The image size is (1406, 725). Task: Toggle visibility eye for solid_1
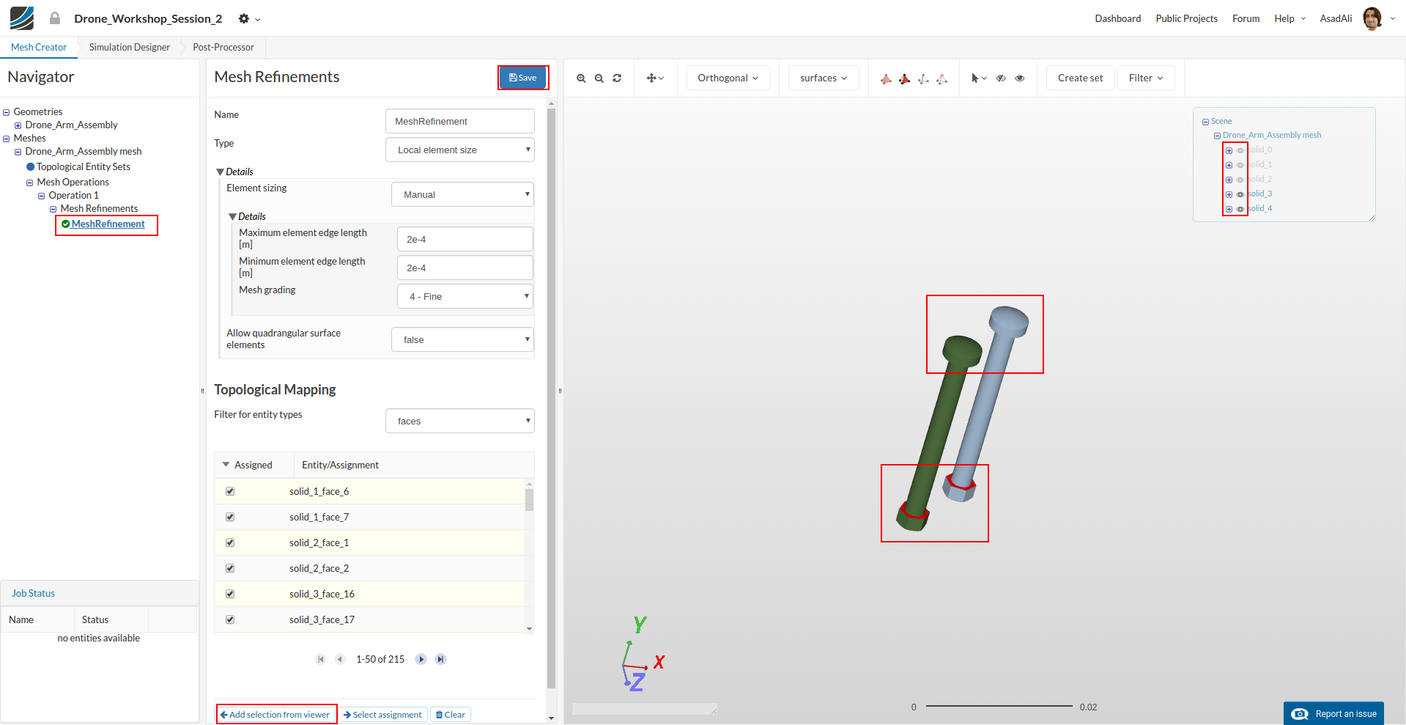(1240, 165)
